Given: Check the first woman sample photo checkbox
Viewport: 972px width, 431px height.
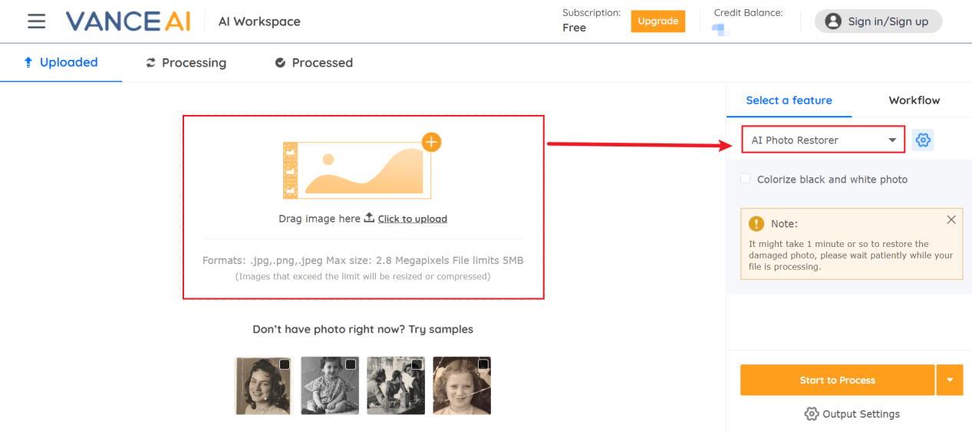Looking at the screenshot, I should (285, 364).
